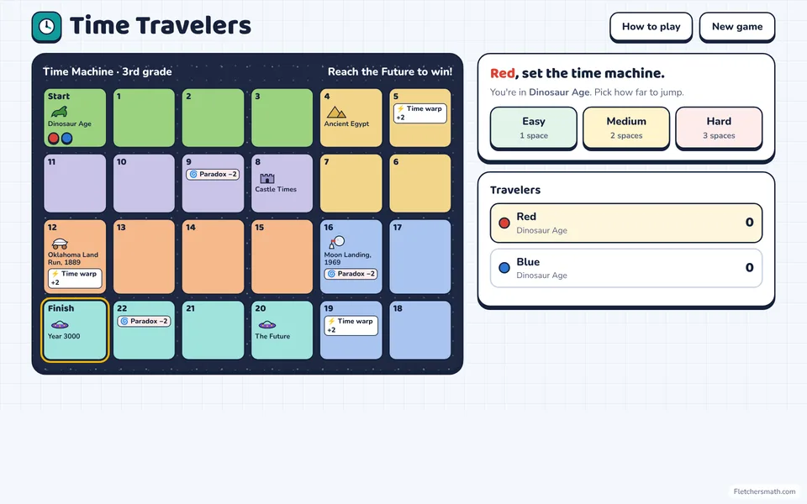Click the UFO icon on Finish tile
This screenshot has width=807, height=504.
(x=60, y=324)
